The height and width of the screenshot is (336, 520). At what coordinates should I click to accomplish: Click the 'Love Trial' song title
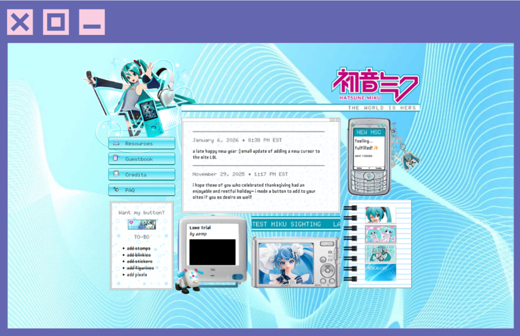point(200,227)
